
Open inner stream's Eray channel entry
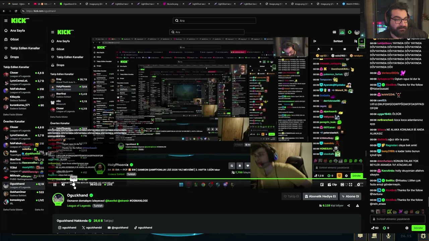pos(69,80)
